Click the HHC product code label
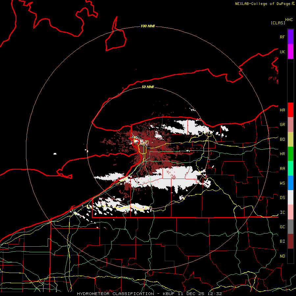The image size is (296, 296). [289, 20]
